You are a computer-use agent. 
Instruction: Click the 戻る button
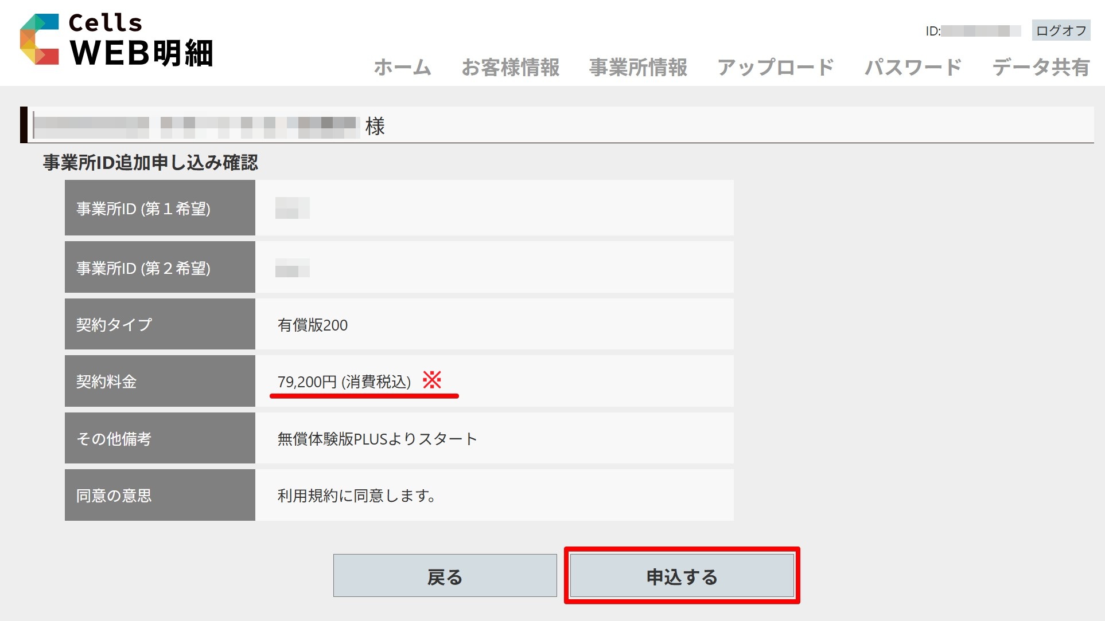tap(445, 576)
